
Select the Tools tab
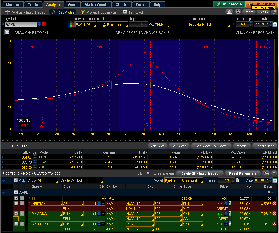click(x=141, y=5)
